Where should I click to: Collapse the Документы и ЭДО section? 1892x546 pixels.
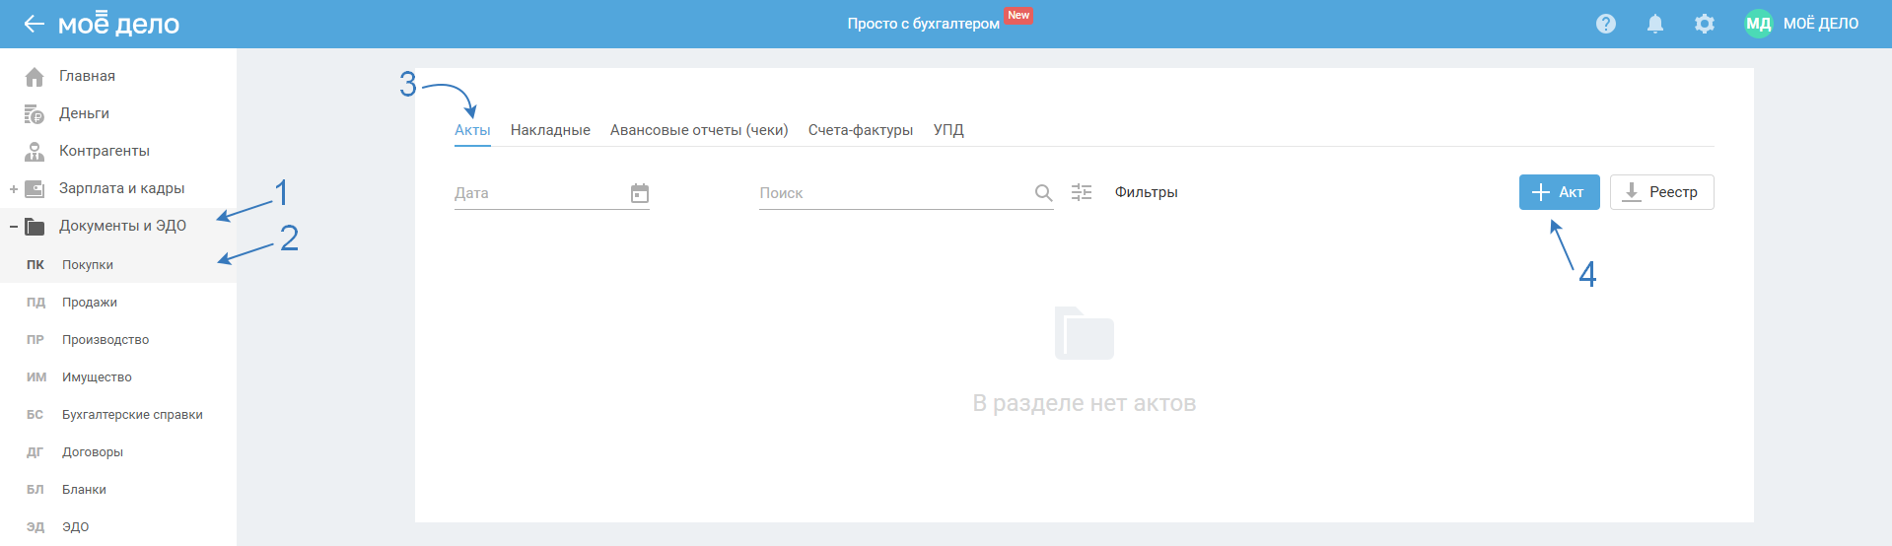[x=14, y=227]
